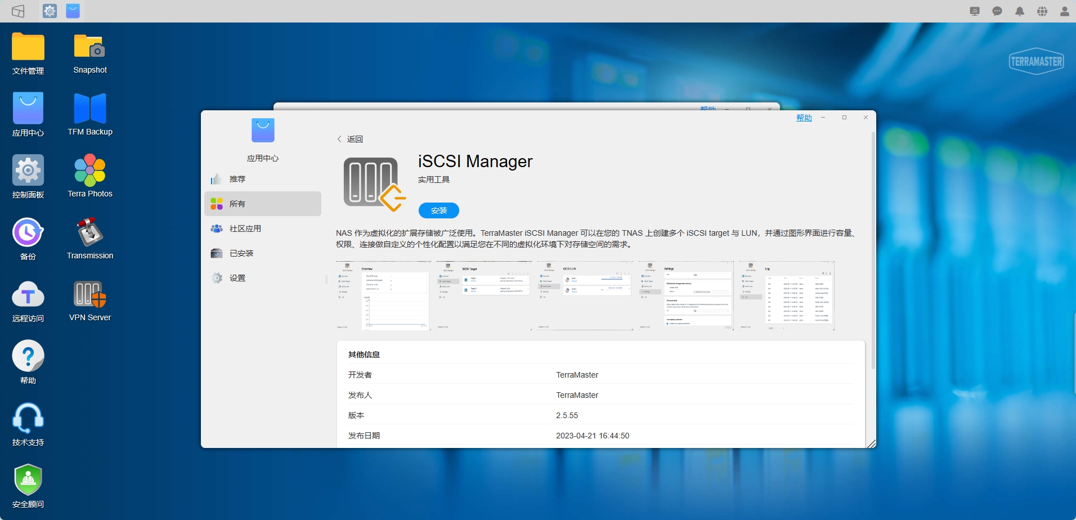Image resolution: width=1076 pixels, height=520 pixels.
Task: Open the resource monitor icon in top bar
Action: pos(975,11)
